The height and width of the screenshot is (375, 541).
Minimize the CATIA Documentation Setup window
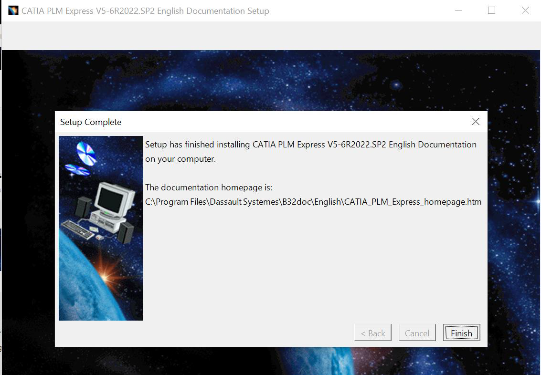(x=458, y=10)
